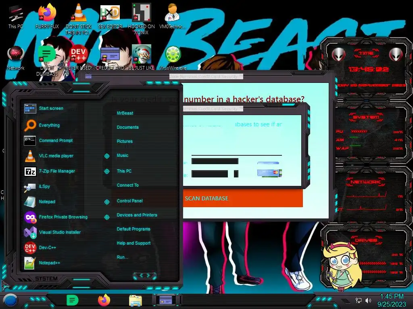Open the HOOKED ON XONIX desktop icon

point(142,19)
